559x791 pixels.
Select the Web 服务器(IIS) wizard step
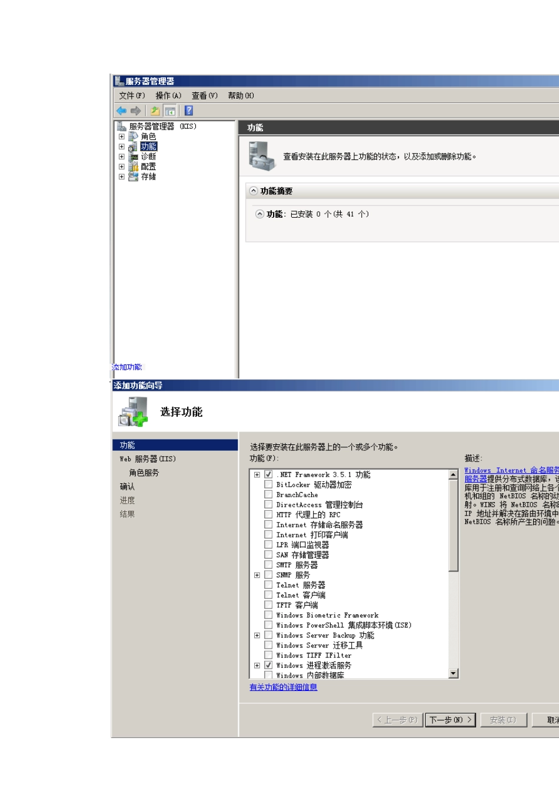(148, 459)
